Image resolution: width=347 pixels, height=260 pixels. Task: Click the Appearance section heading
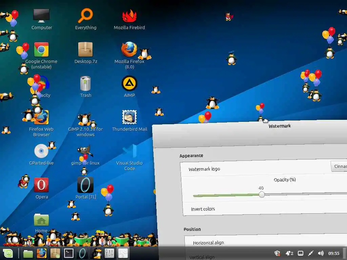pyautogui.click(x=191, y=156)
